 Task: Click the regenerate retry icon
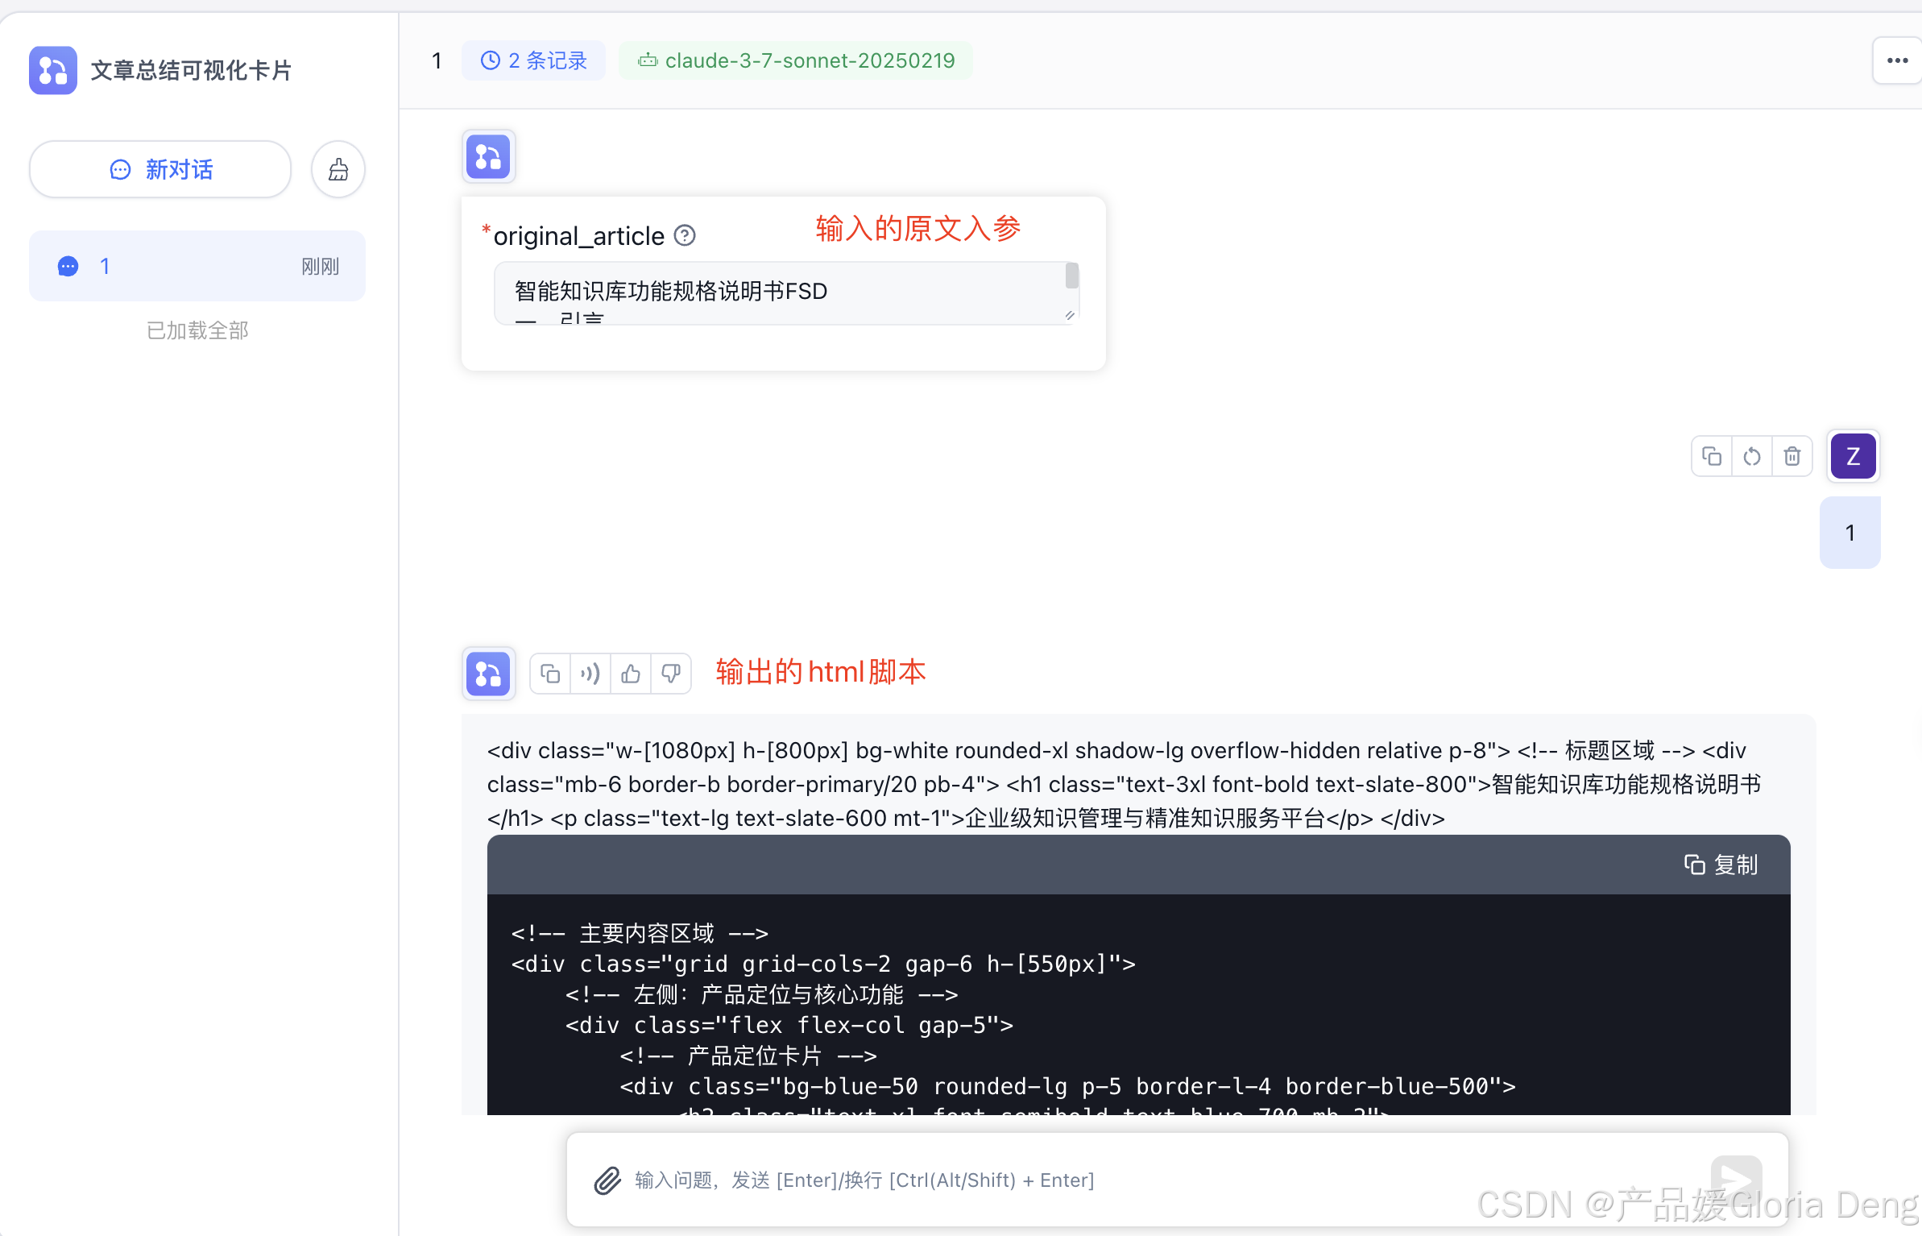point(1752,457)
